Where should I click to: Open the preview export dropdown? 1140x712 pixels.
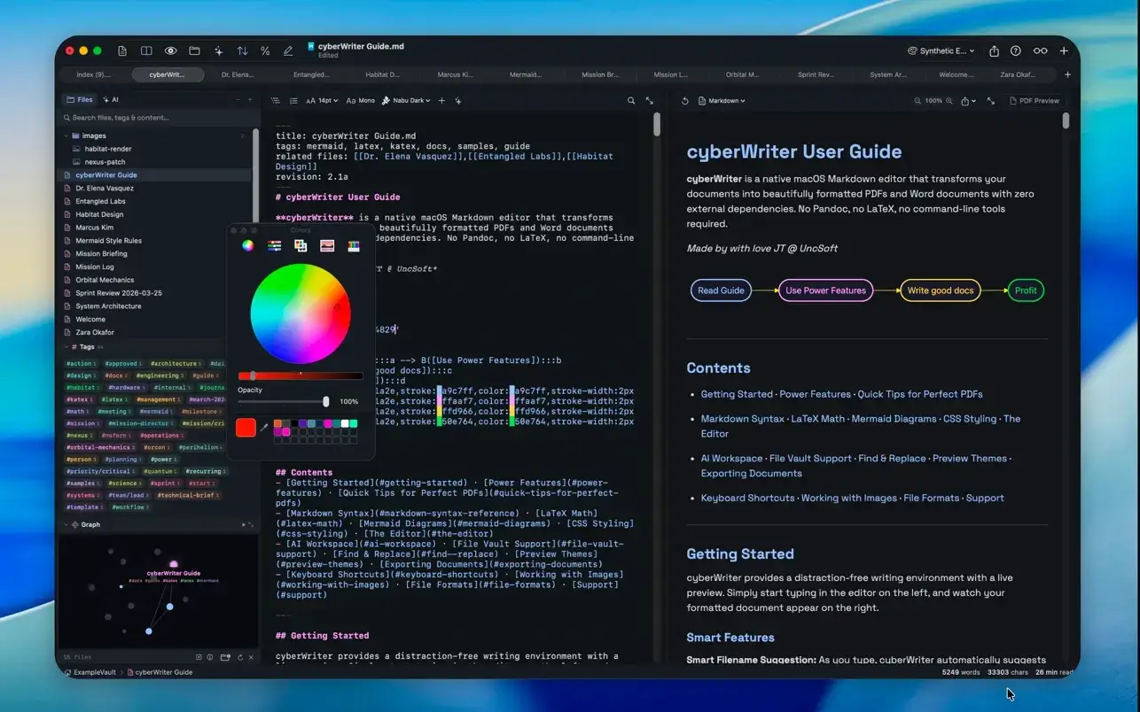[x=968, y=101]
